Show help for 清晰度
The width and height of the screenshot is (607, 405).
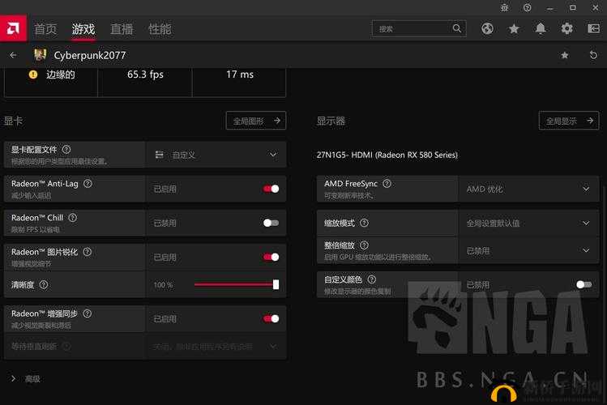pos(44,284)
